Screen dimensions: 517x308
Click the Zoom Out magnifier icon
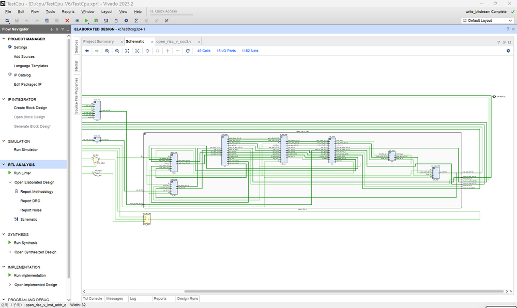pyautogui.click(x=117, y=51)
